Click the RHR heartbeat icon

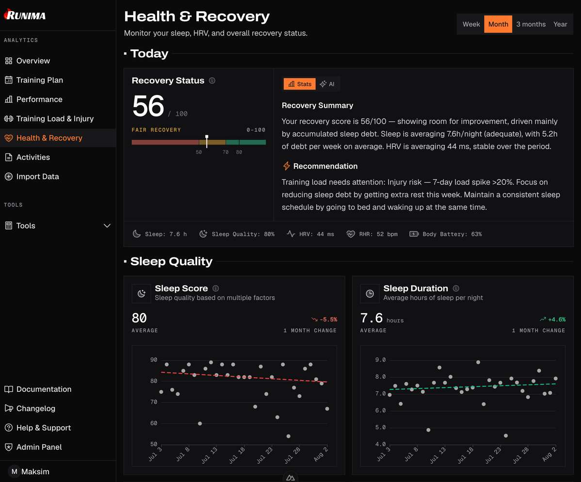(351, 234)
